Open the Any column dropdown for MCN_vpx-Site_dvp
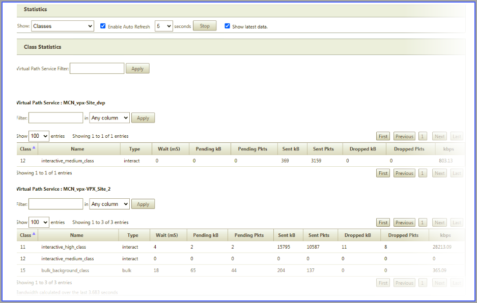The height and width of the screenshot is (303, 477). tap(109, 118)
